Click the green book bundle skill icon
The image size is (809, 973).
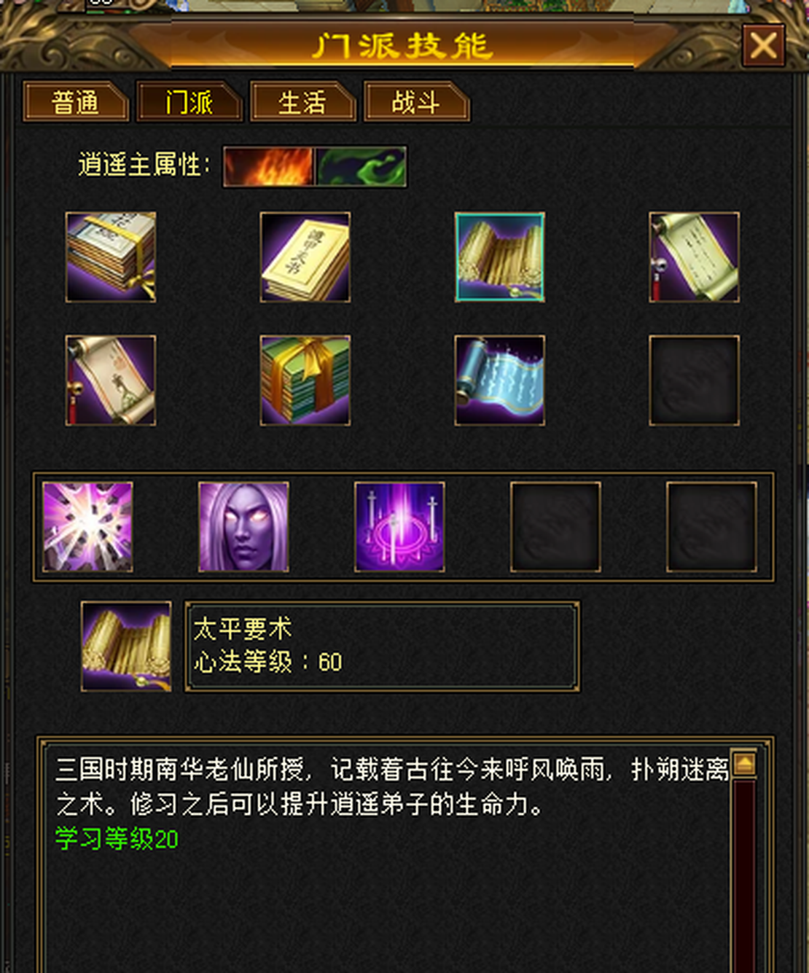[305, 380]
